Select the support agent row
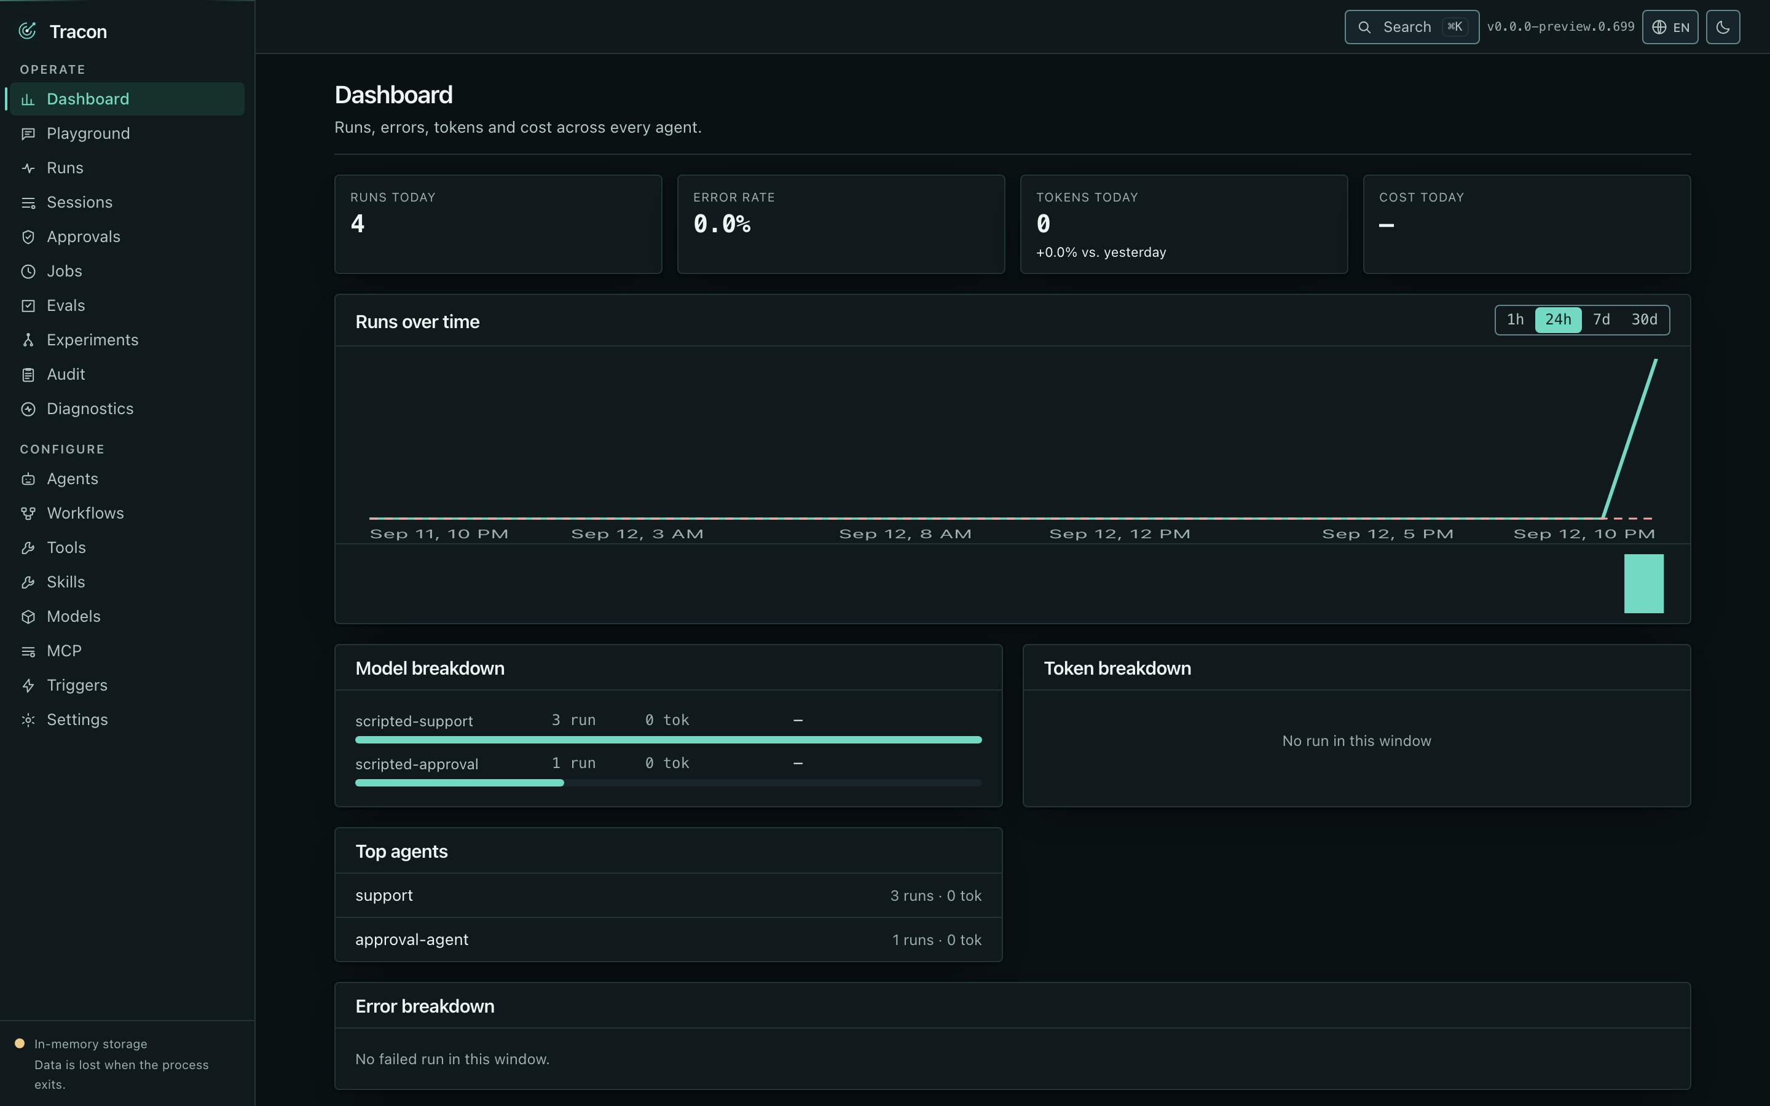 tap(668, 895)
